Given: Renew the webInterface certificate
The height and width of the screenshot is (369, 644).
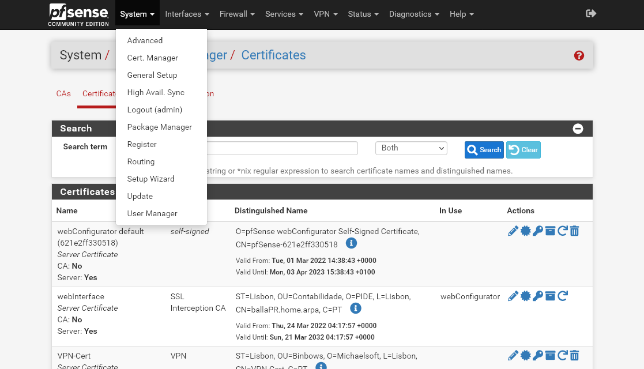Looking at the screenshot, I should [x=563, y=296].
